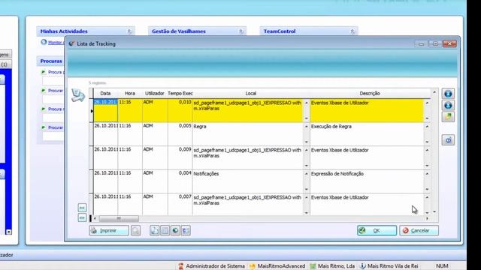This screenshot has height=270, width=481.
Task: Collapse the Minhas Actividades panel chevron
Action: (x=129, y=31)
